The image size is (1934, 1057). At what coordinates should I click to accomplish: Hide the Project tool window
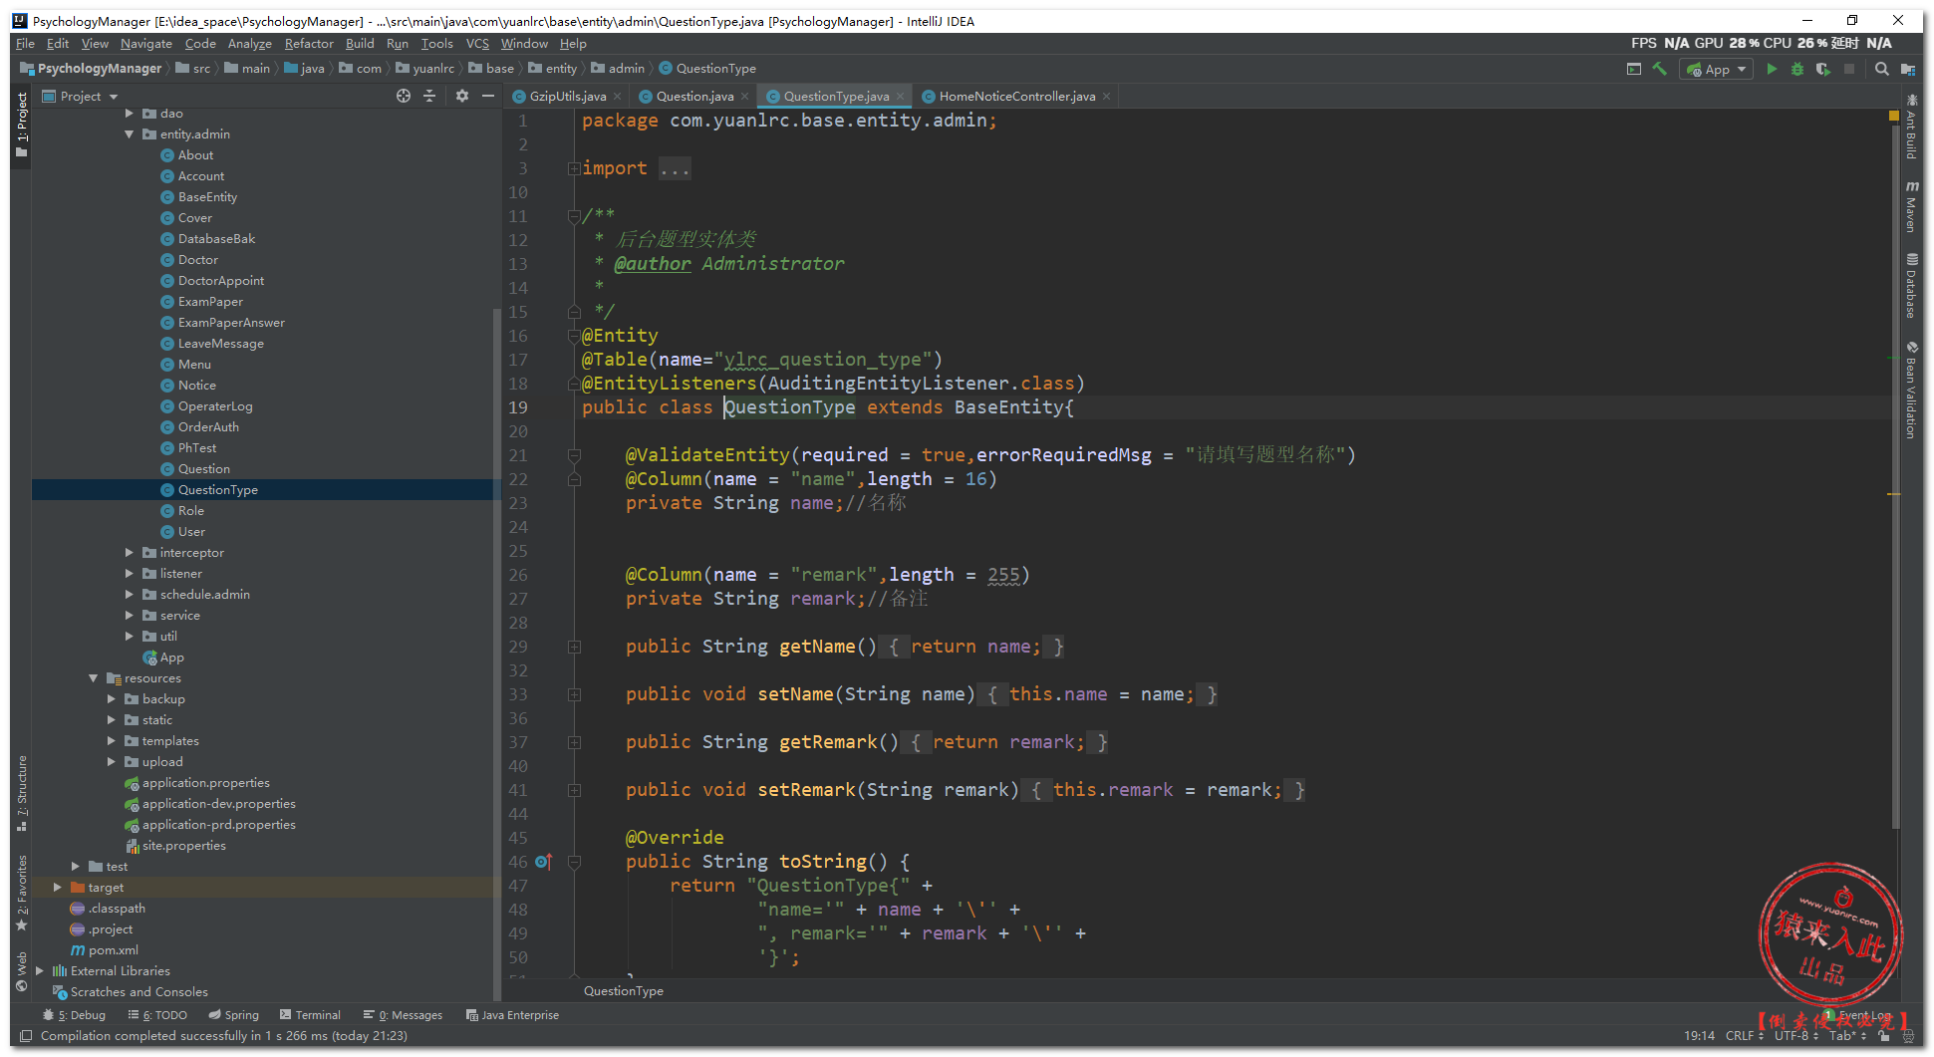coord(488,96)
